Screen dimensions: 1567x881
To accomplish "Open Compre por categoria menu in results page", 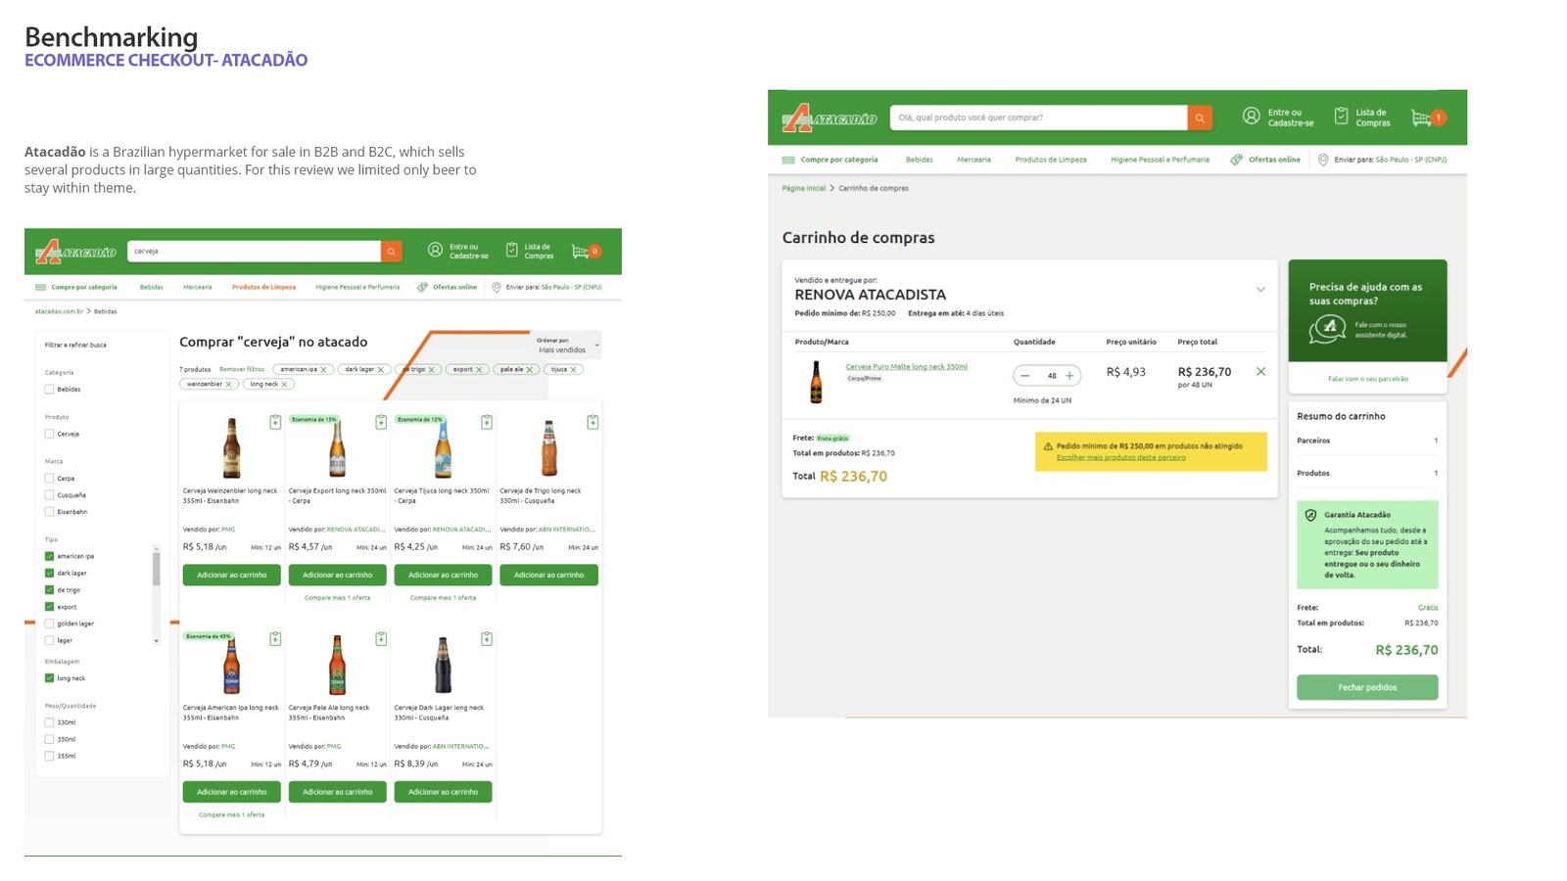I will click(x=76, y=288).
